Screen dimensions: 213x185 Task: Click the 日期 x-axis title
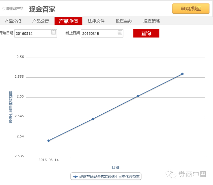115,167
